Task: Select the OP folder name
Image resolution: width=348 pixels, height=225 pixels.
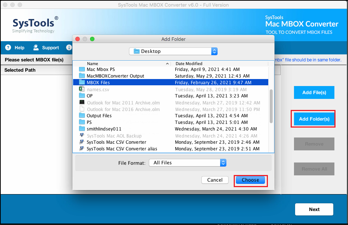Action: 89,96
